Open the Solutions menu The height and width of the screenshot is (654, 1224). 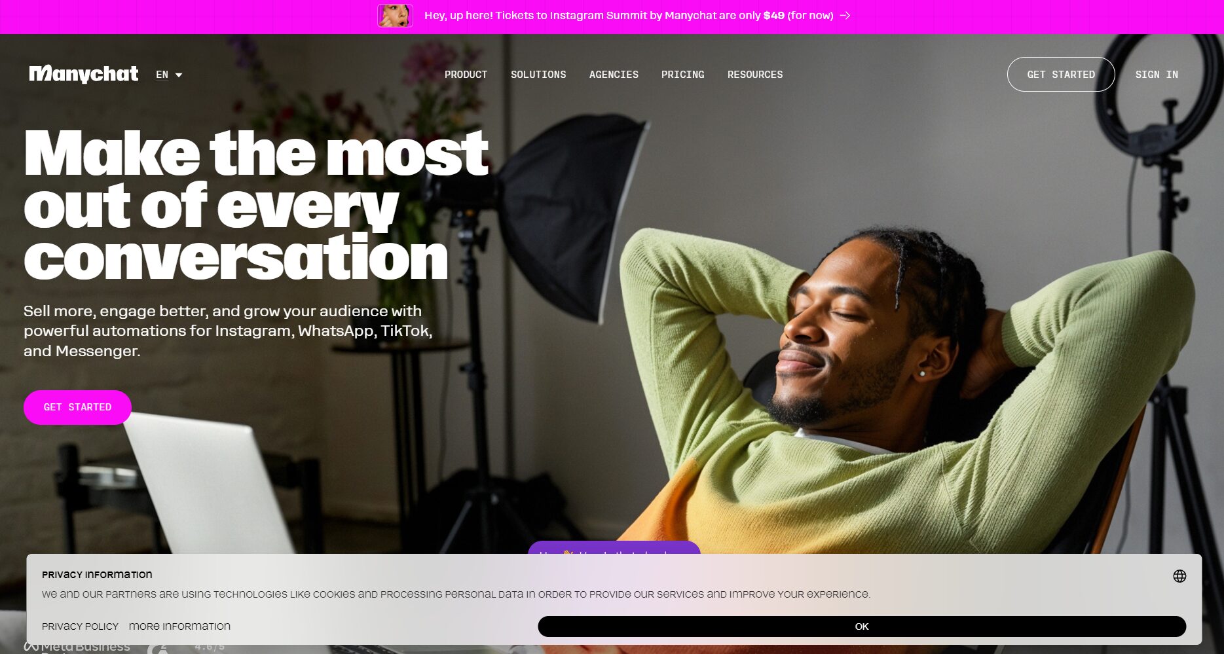coord(538,75)
